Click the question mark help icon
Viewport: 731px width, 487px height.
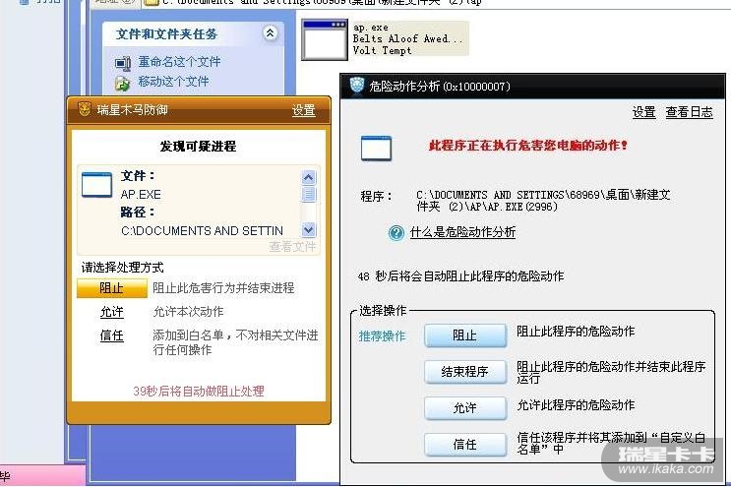click(x=396, y=232)
